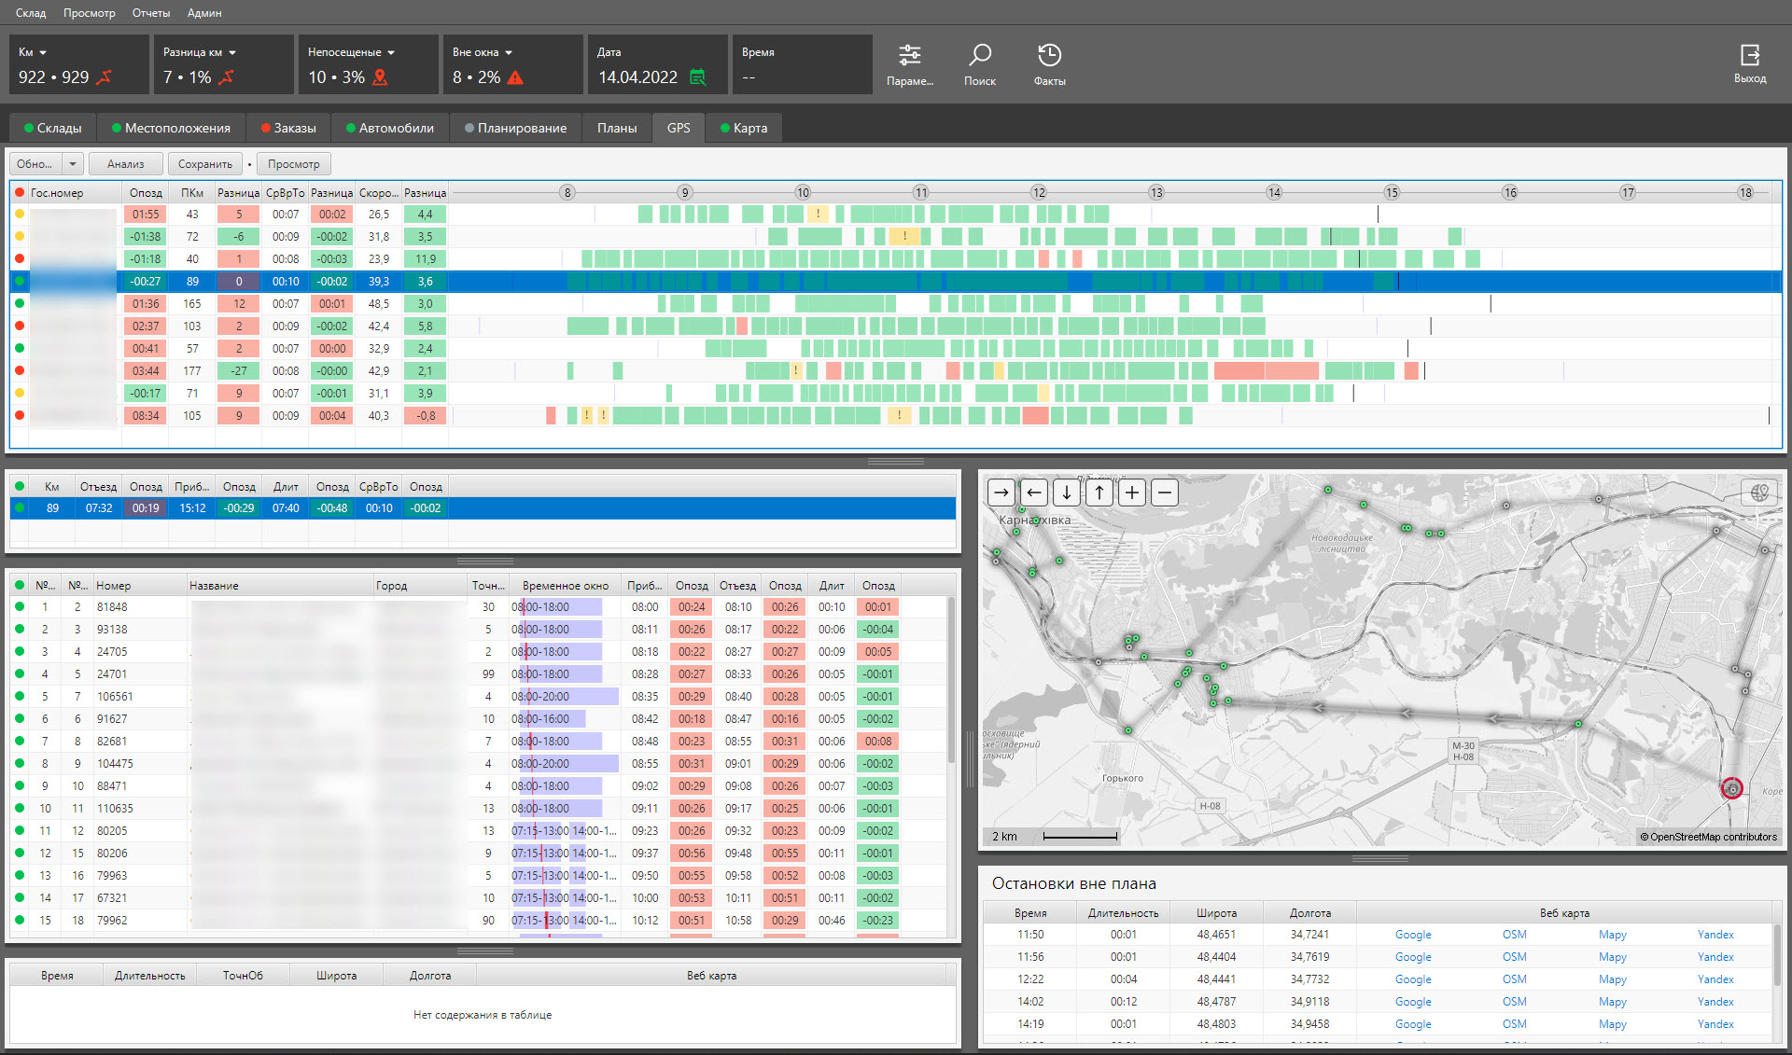The width and height of the screenshot is (1792, 1055).
Task: Click scrollbar of the stops list
Action: (x=952, y=681)
